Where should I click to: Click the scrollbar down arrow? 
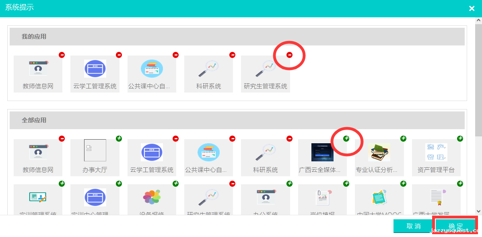tap(478, 211)
